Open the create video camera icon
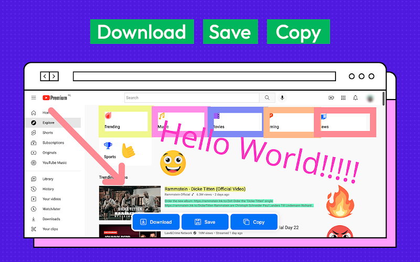This screenshot has height=262, width=420. pyautogui.click(x=331, y=97)
